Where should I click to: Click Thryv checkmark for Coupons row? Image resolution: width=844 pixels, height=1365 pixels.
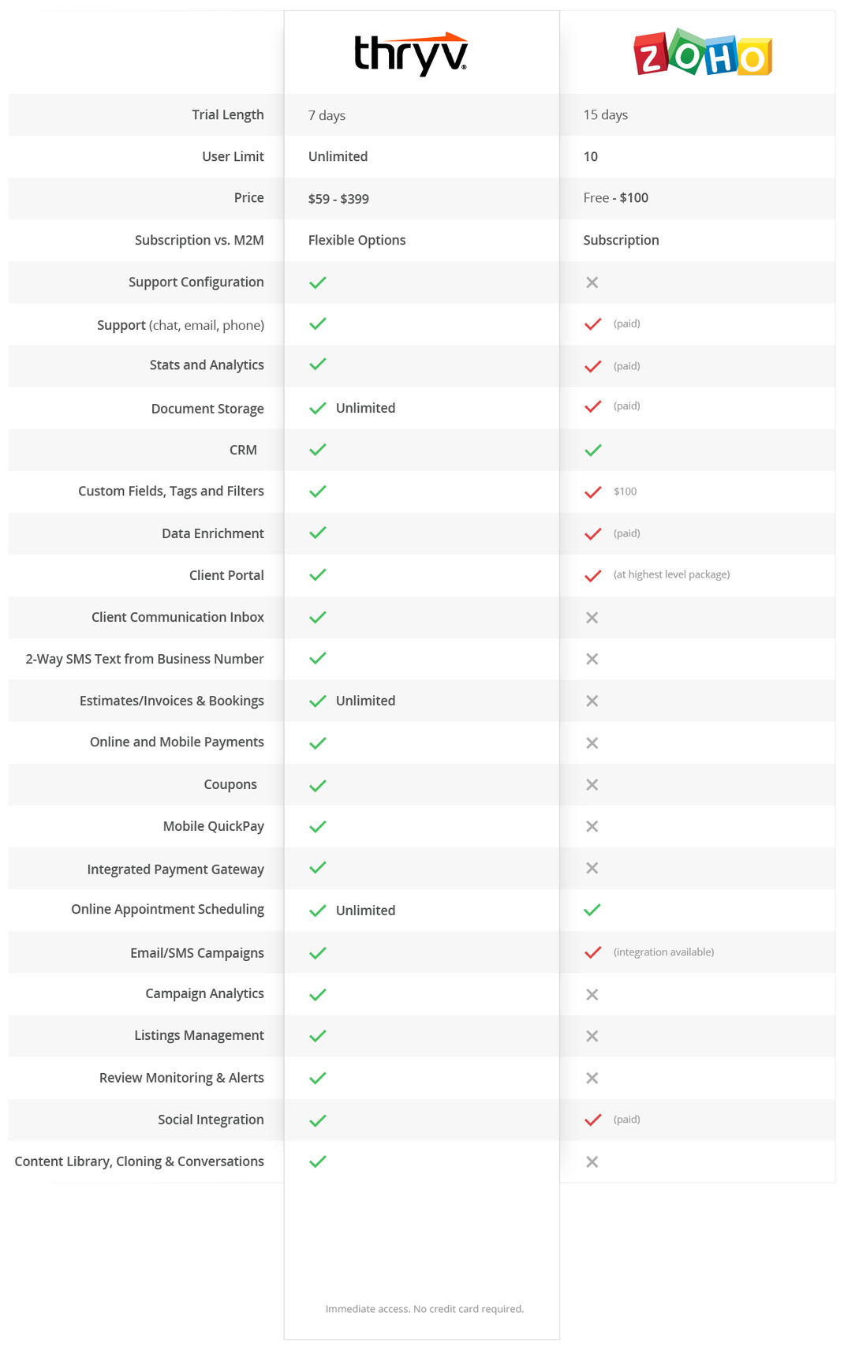[x=318, y=785]
